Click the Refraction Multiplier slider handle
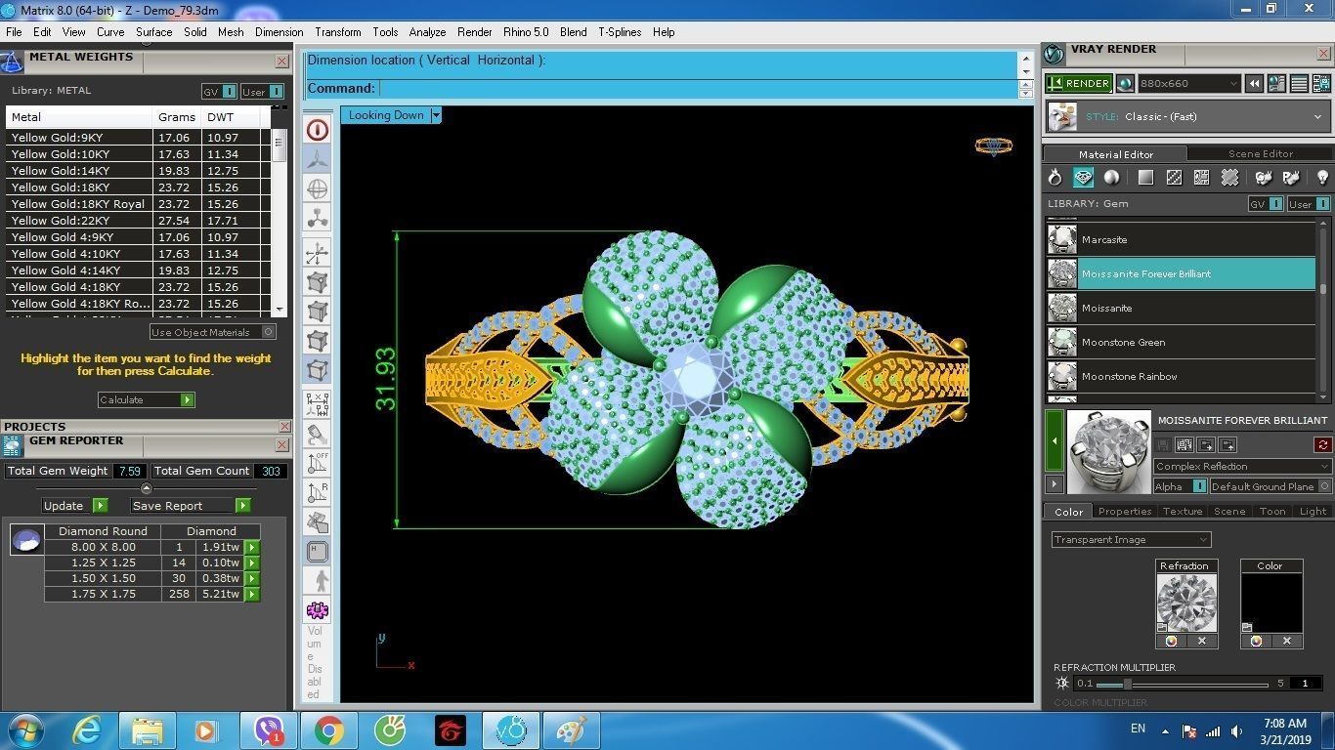The width and height of the screenshot is (1335, 750). (1127, 684)
